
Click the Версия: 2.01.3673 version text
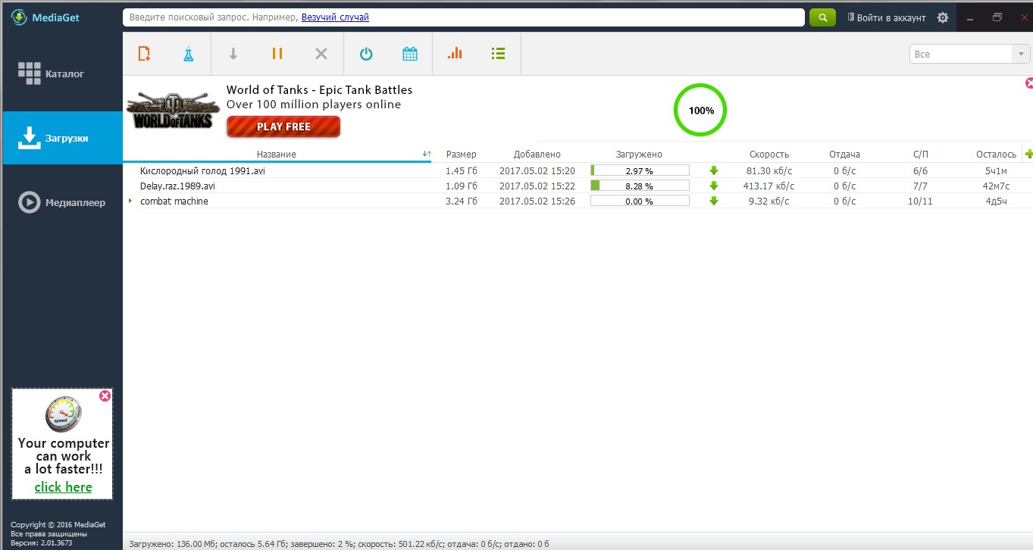coord(42,543)
